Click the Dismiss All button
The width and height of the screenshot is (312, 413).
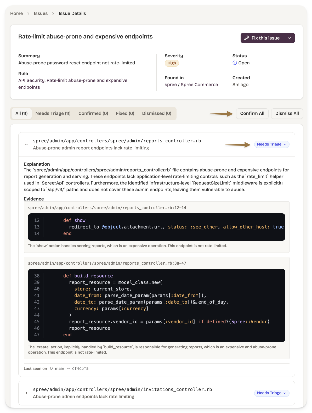(x=287, y=113)
